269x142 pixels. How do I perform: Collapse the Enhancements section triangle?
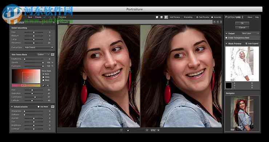[x=12, y=107]
